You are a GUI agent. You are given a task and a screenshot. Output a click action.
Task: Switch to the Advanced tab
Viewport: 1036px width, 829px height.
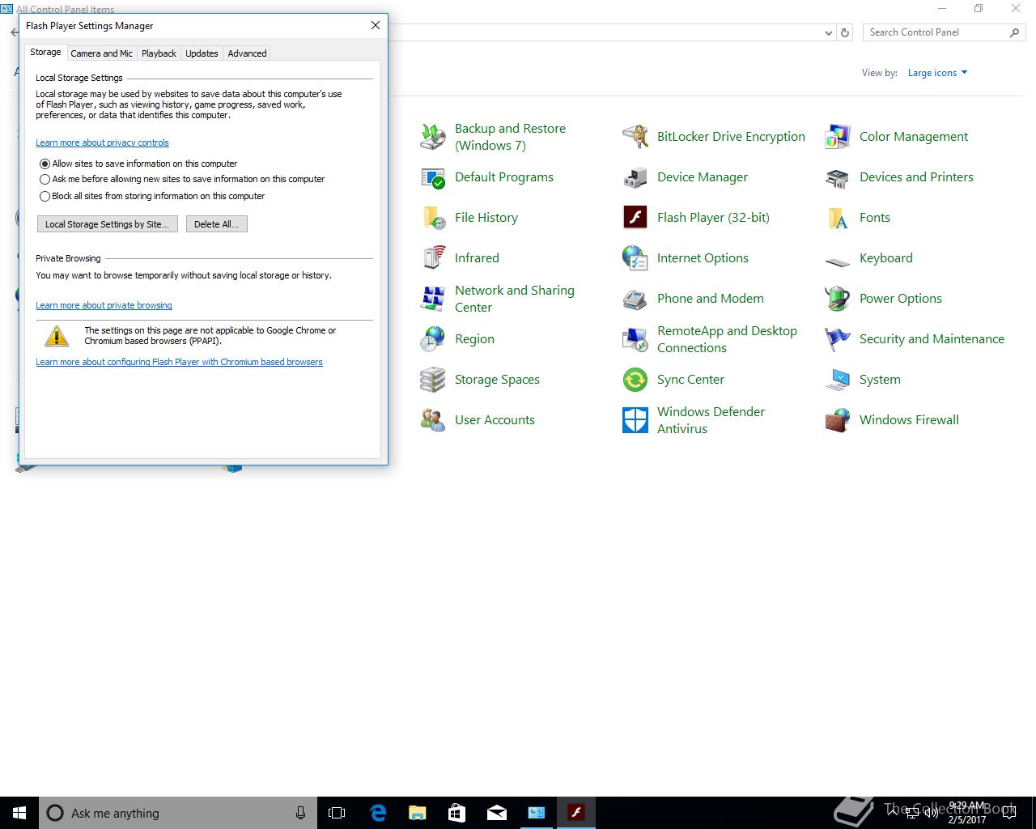click(x=247, y=53)
